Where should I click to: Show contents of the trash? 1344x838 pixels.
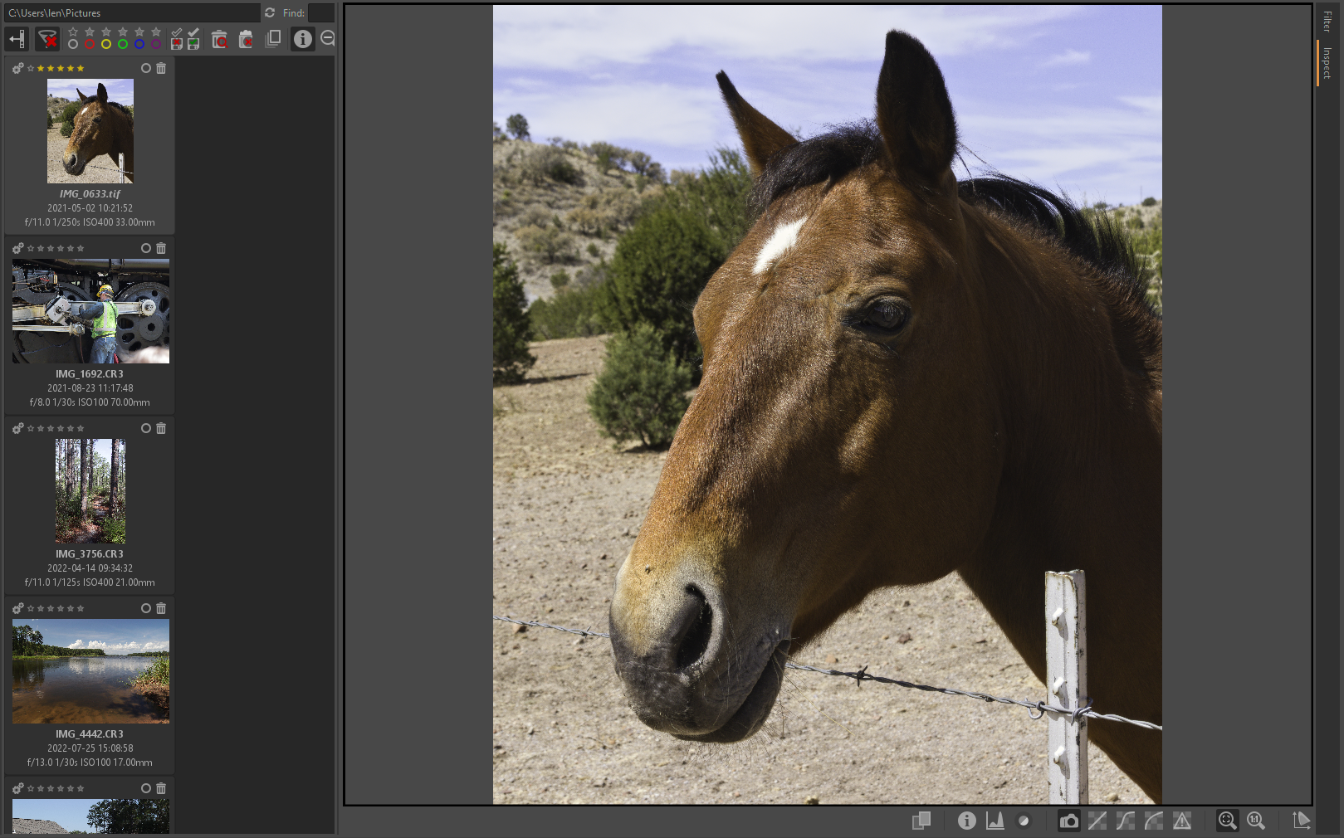click(x=219, y=39)
